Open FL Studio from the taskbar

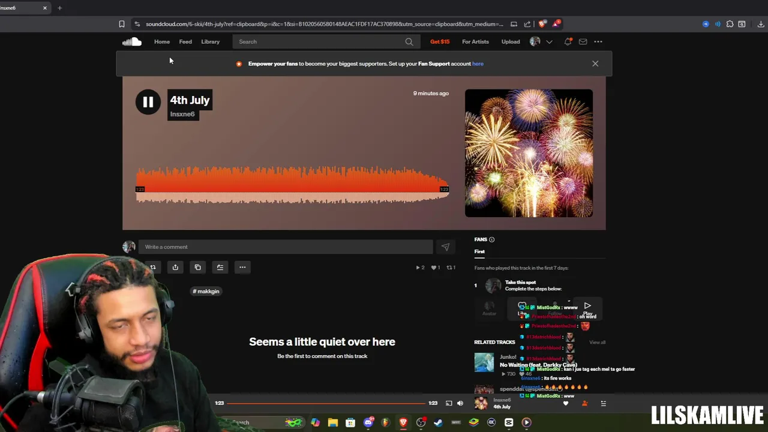pyautogui.click(x=386, y=422)
